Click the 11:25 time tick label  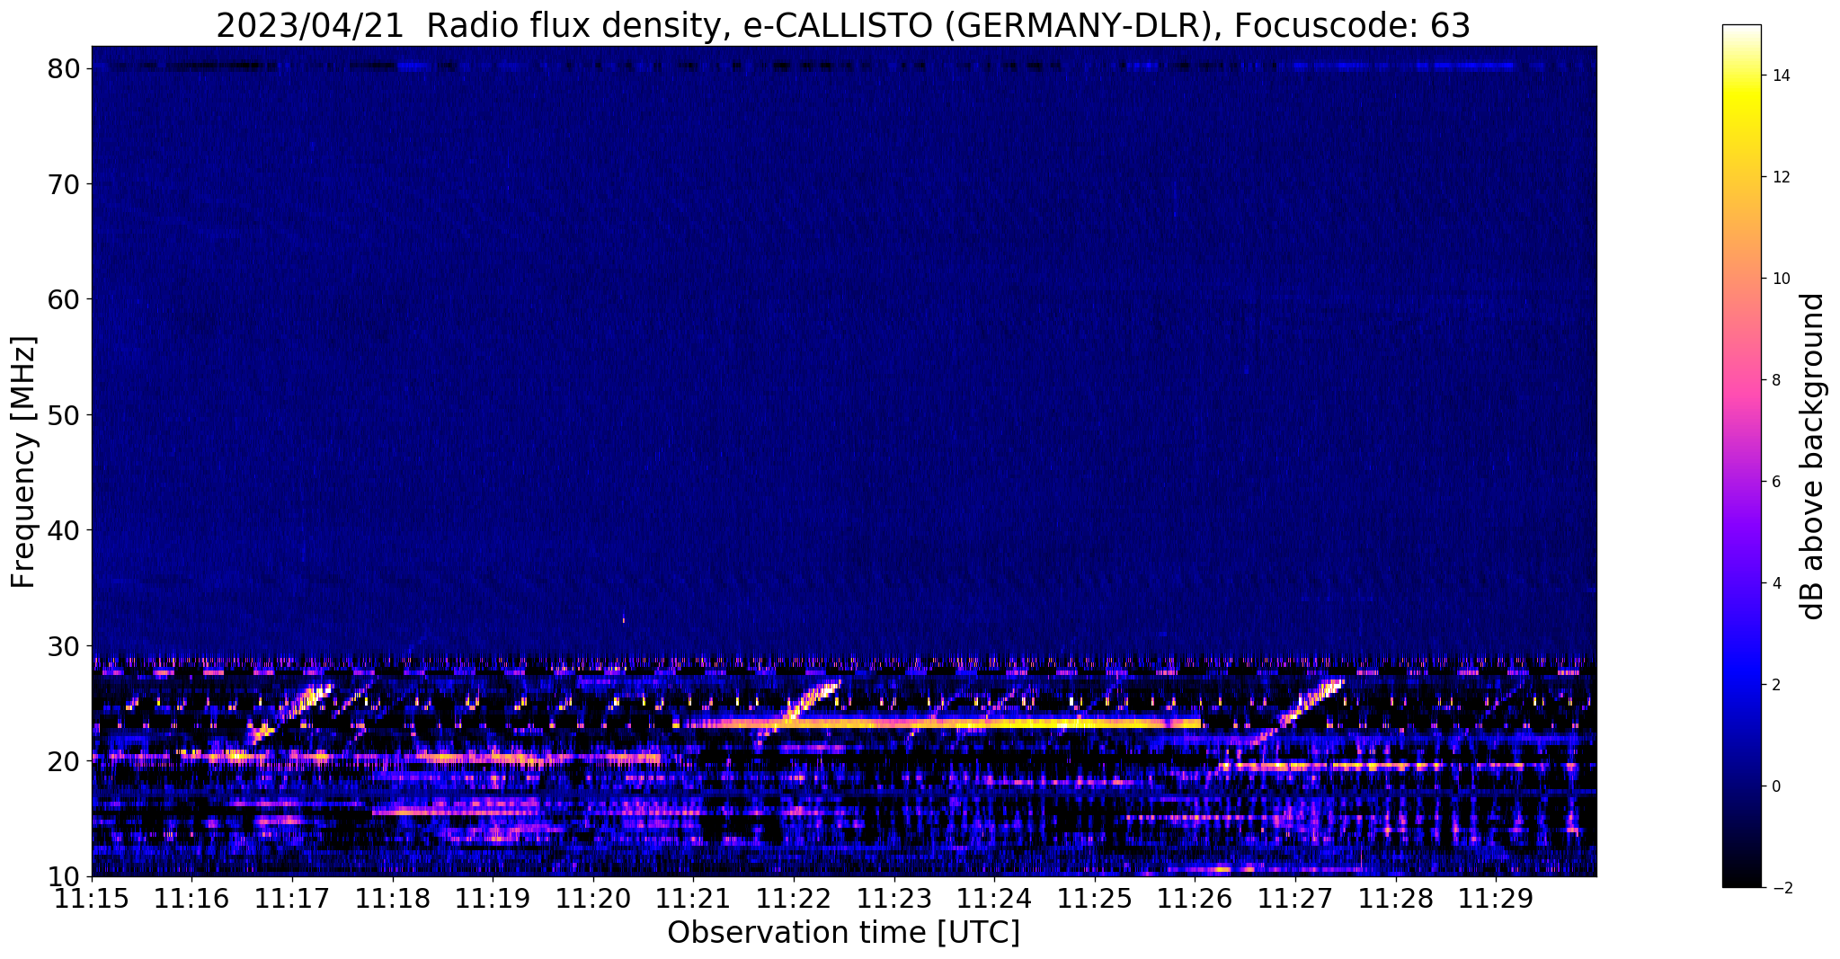(1094, 898)
